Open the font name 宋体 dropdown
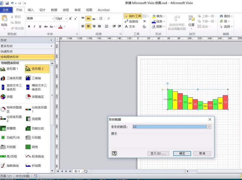 (53, 19)
